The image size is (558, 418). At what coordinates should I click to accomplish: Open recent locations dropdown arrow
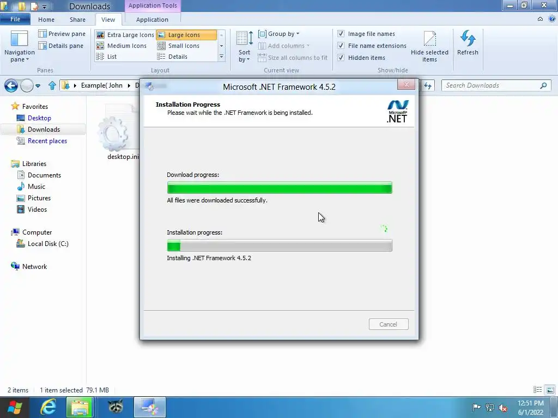[38, 85]
